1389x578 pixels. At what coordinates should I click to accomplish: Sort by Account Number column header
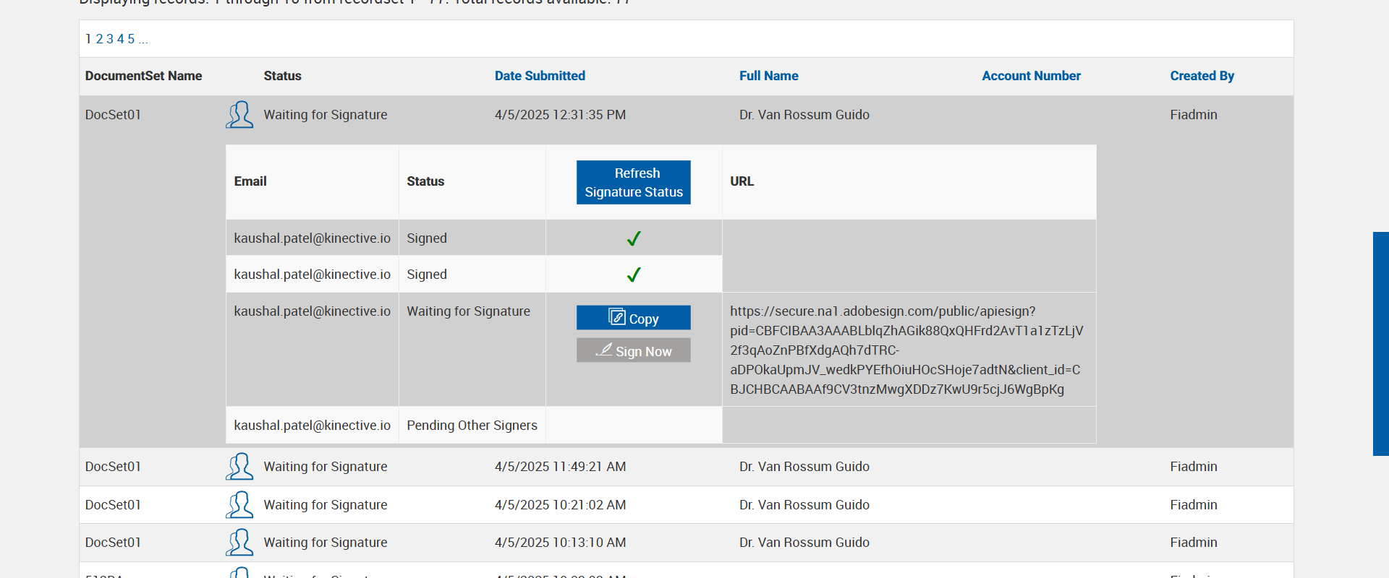[x=1031, y=76]
